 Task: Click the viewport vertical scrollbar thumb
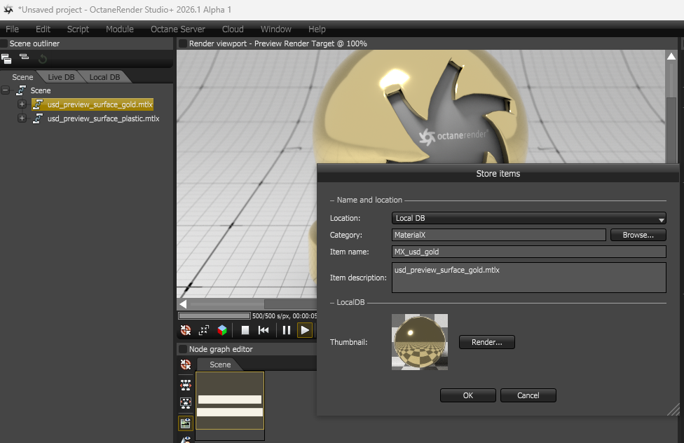671,131
